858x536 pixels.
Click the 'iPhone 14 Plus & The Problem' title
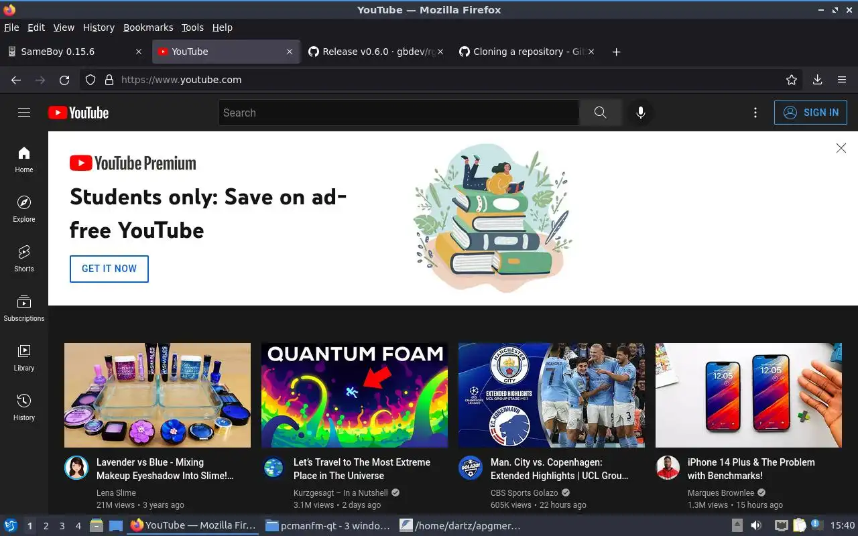[751, 469]
